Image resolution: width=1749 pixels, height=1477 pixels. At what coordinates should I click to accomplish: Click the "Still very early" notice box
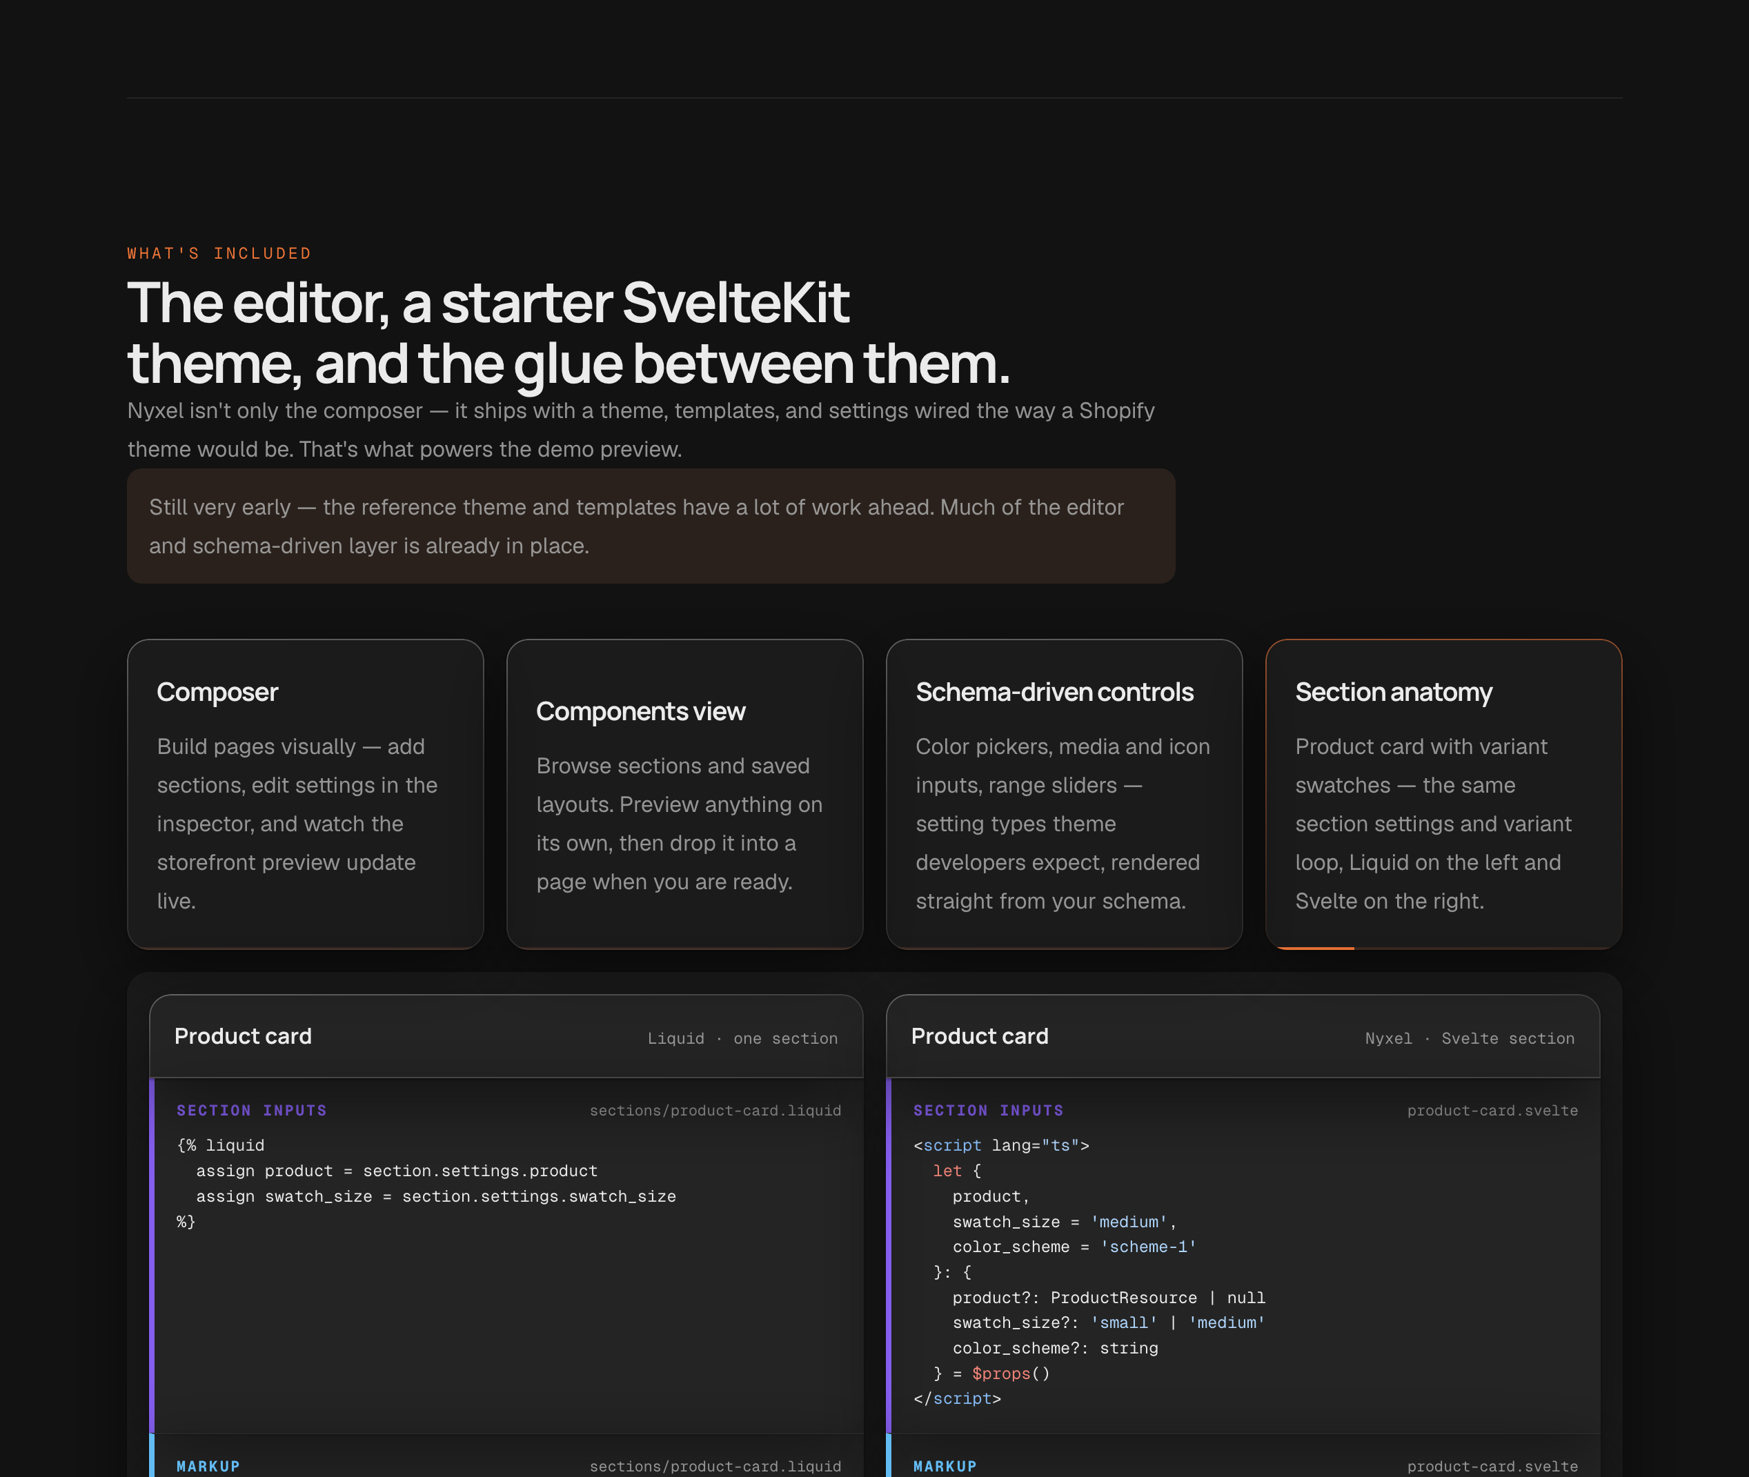(651, 526)
